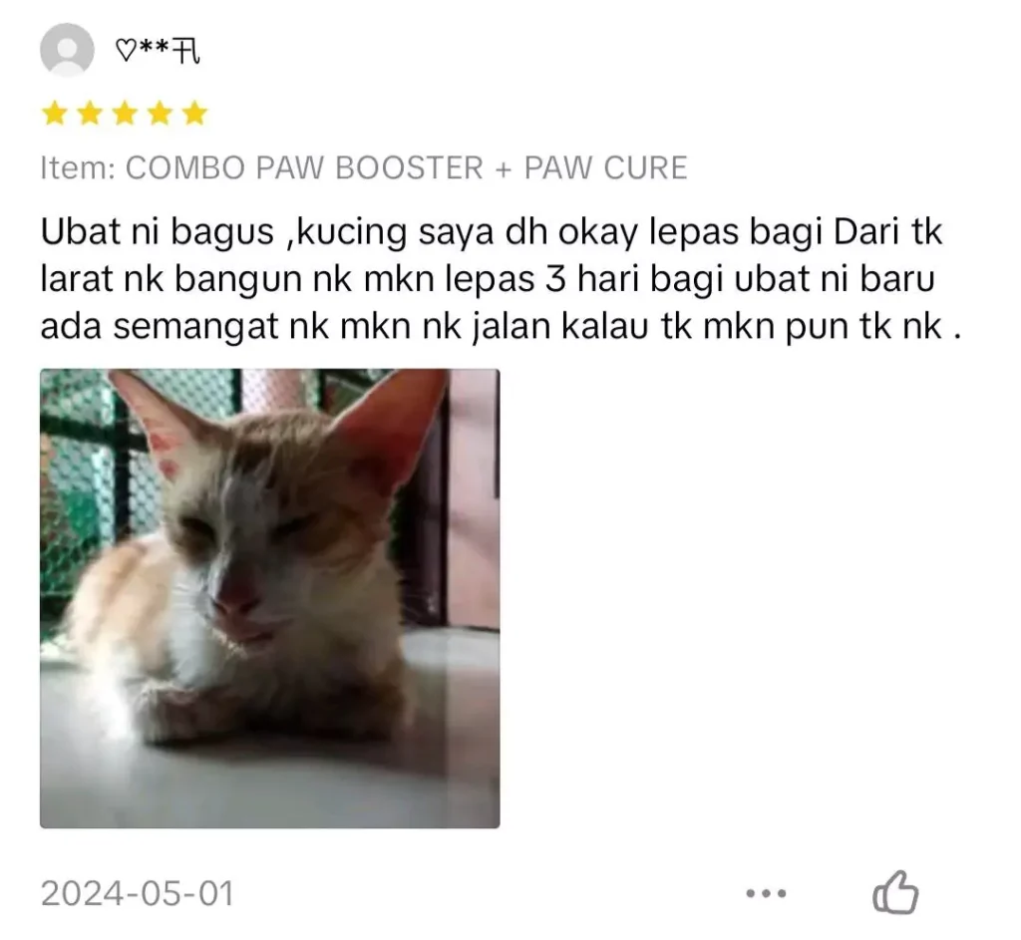
Task: Click the review date 2024-05-01
Action: (x=137, y=893)
